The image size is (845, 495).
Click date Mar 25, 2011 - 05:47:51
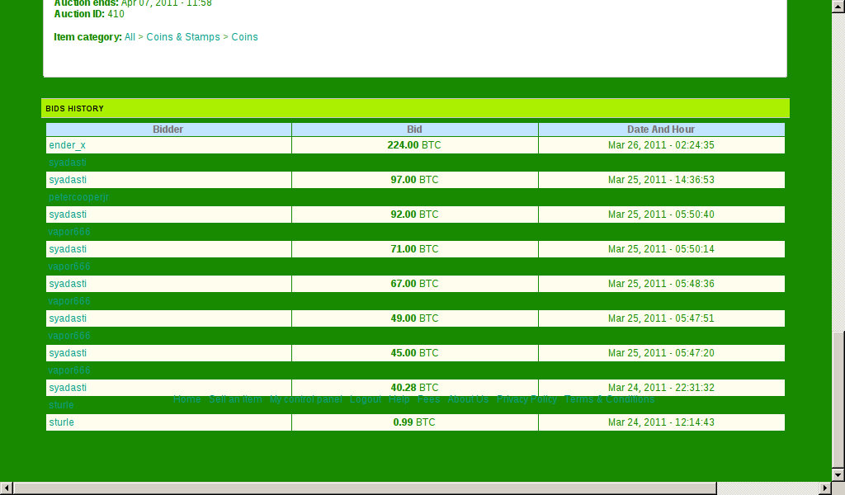(x=661, y=318)
